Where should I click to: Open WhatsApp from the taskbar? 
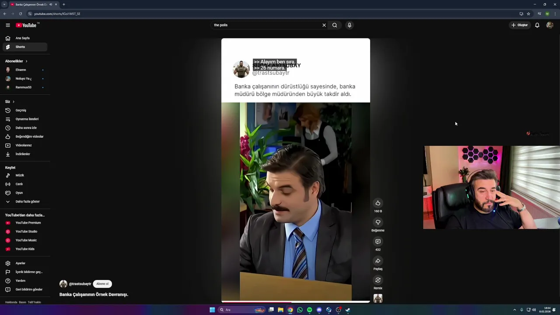(x=300, y=310)
